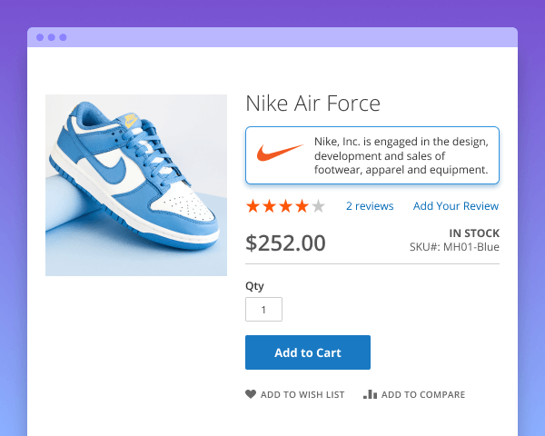Click the Nike, Inc. brand description text

401,155
